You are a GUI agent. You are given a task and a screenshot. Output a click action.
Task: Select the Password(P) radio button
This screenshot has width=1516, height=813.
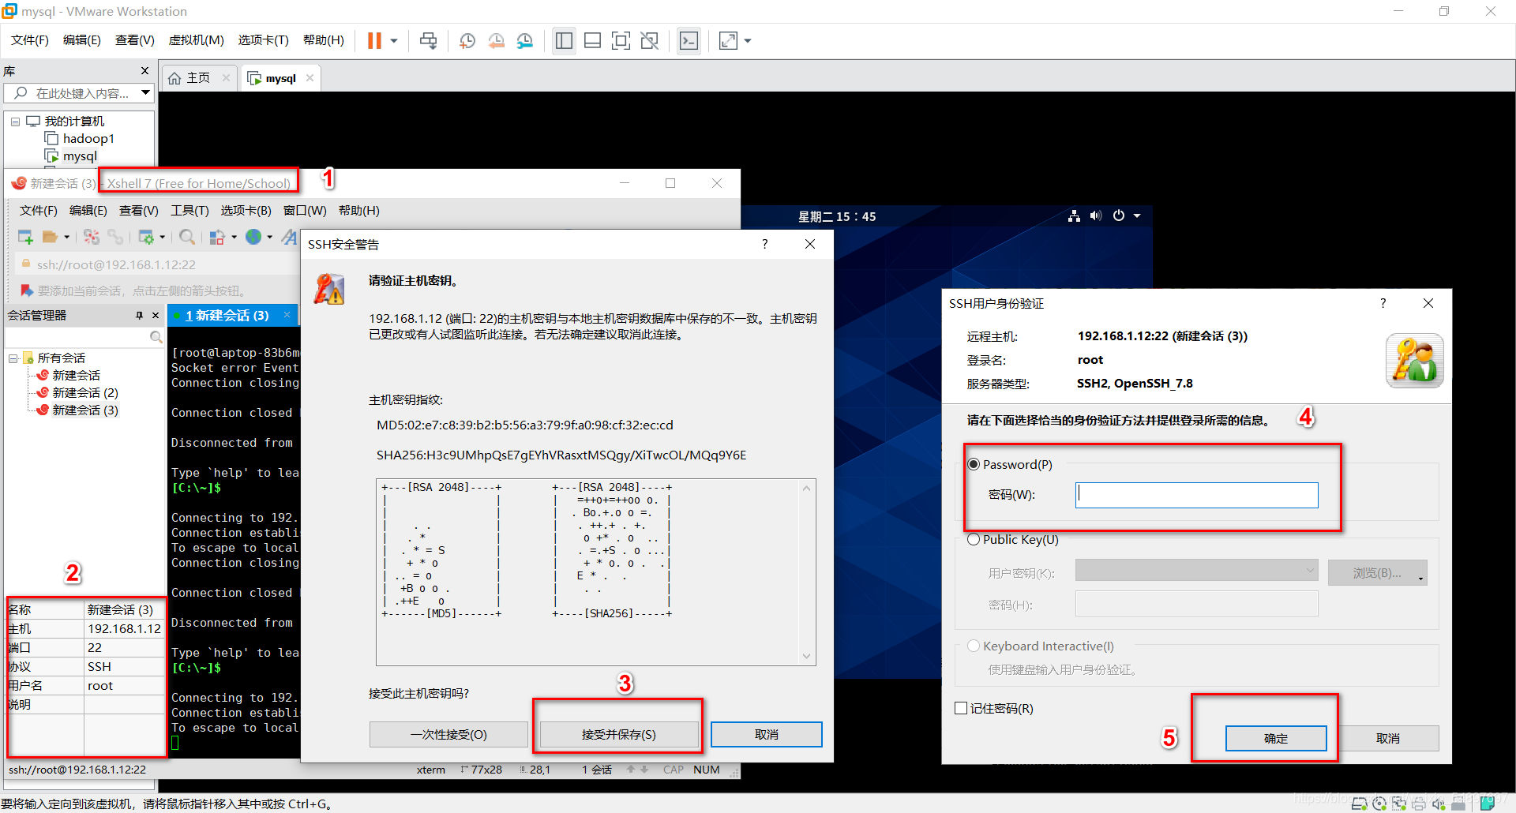coord(974,464)
